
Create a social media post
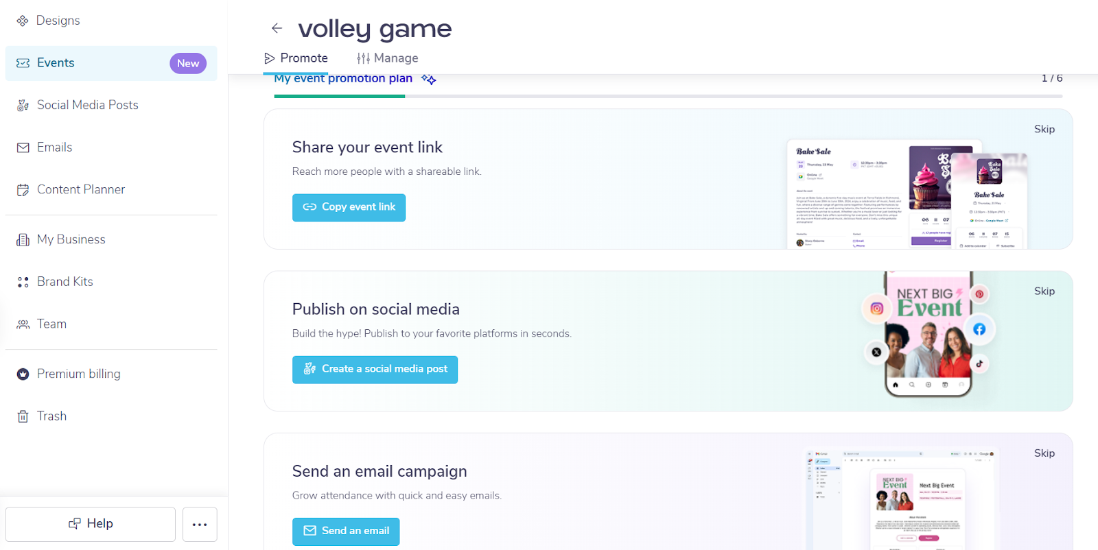pos(375,369)
